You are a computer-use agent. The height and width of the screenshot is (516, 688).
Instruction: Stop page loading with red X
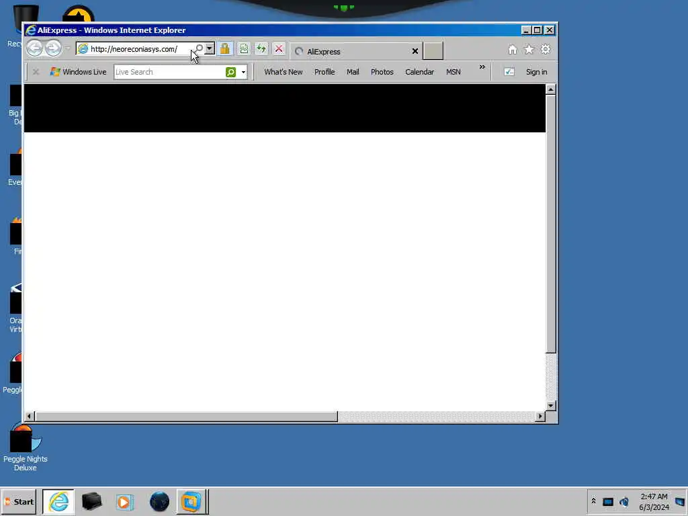tap(279, 48)
